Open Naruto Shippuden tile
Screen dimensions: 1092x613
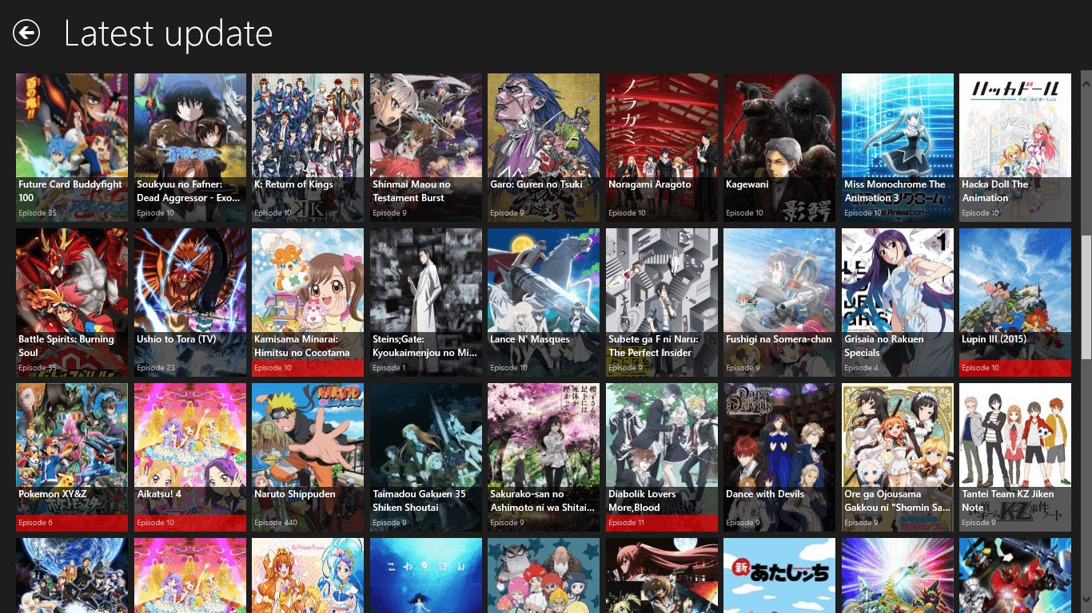(308, 457)
